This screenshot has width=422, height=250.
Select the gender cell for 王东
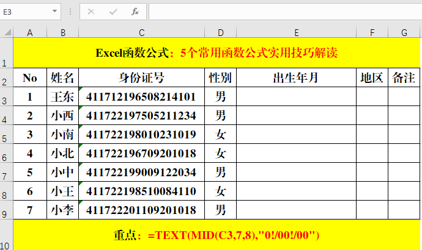220,96
